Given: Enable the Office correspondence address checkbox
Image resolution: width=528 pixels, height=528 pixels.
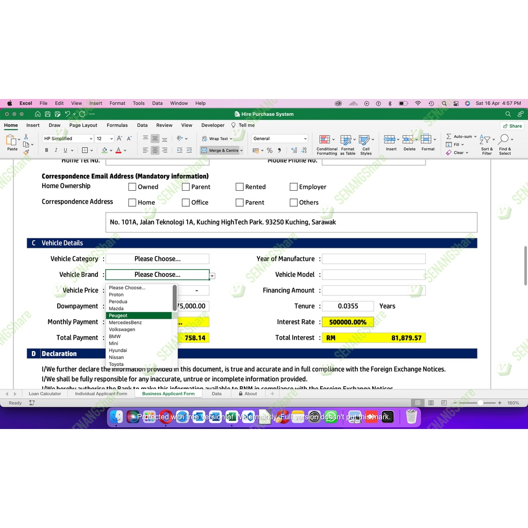Looking at the screenshot, I should click(186, 203).
